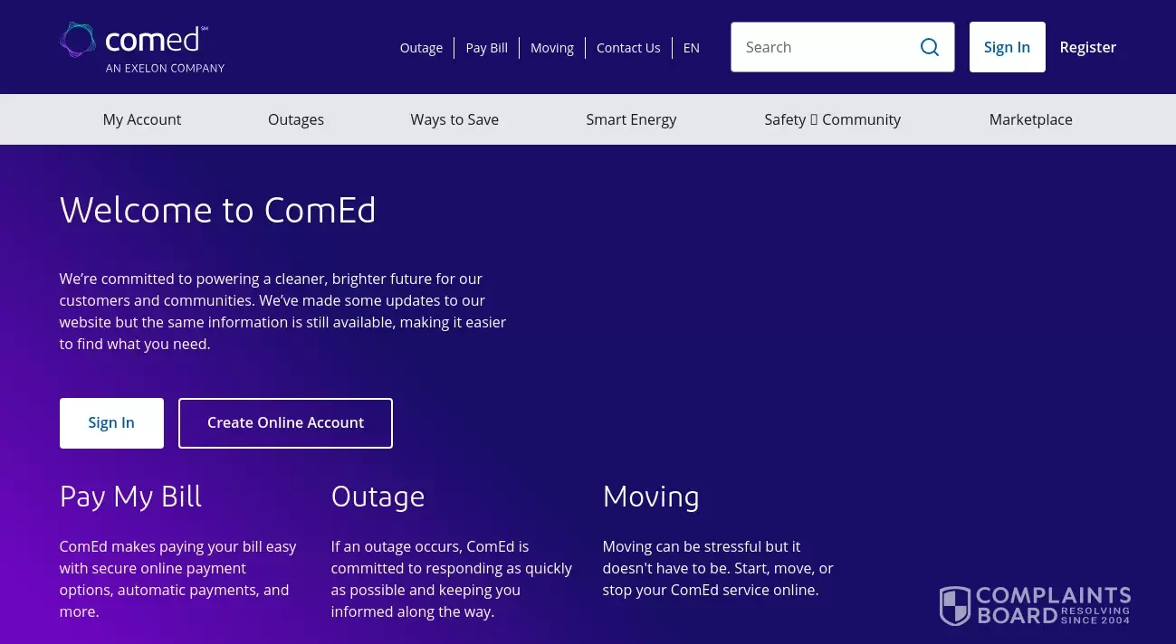This screenshot has height=644, width=1176.
Task: Click the search magnifier icon
Action: tap(929, 47)
